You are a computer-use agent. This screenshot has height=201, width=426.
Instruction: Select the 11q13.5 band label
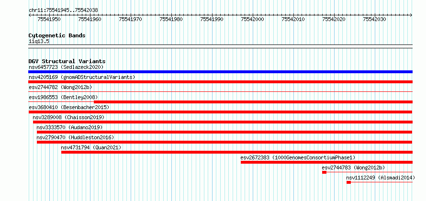click(x=39, y=42)
